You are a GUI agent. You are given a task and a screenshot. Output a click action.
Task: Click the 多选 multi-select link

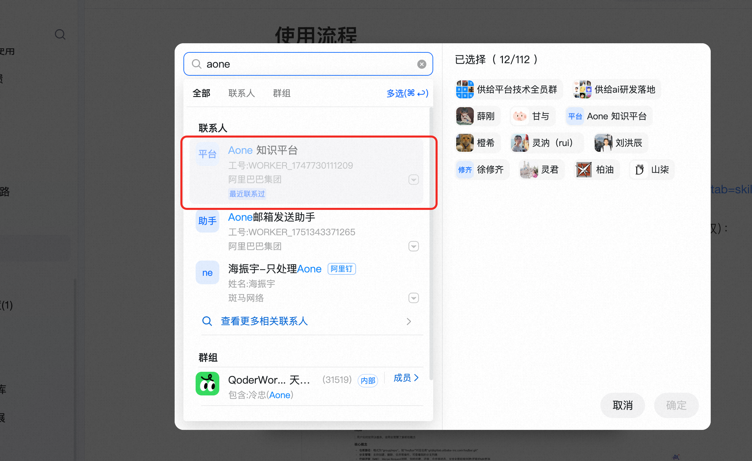(407, 93)
